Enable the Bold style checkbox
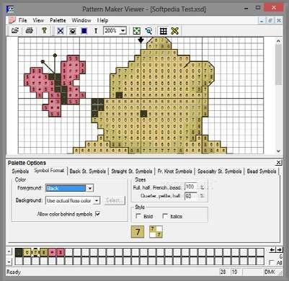The image size is (289, 281). click(138, 216)
